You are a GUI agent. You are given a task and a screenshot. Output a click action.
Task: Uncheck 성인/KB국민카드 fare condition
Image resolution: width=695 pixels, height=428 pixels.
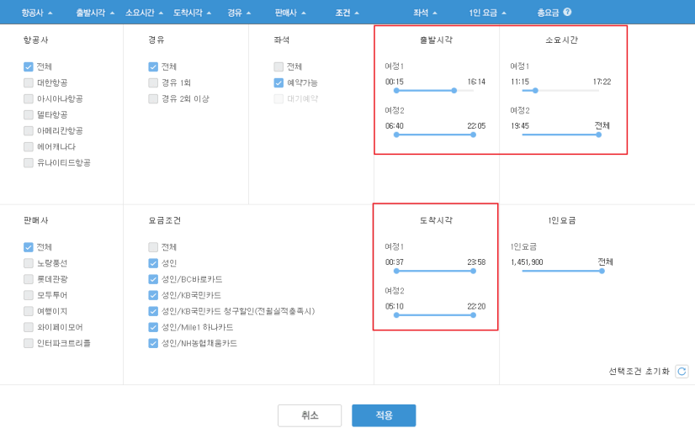pos(153,295)
